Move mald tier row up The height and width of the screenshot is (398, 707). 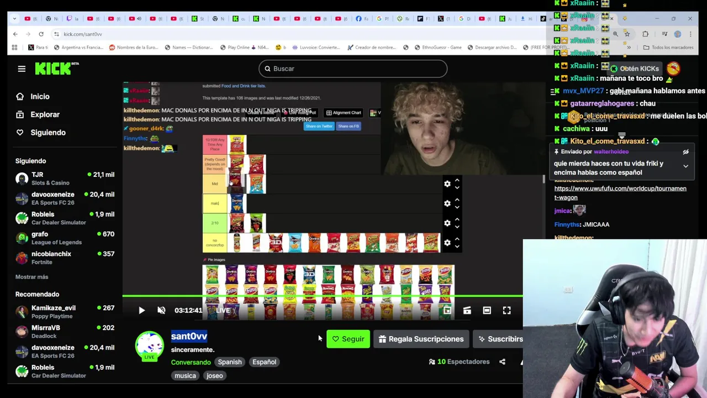[x=457, y=200]
